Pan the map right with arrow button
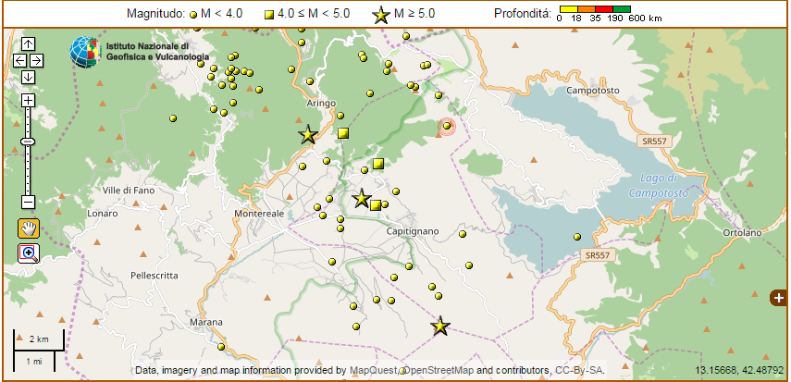This screenshot has height=382, width=791. click(x=37, y=60)
